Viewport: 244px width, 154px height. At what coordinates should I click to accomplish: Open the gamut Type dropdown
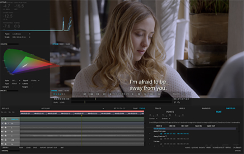coord(16,84)
